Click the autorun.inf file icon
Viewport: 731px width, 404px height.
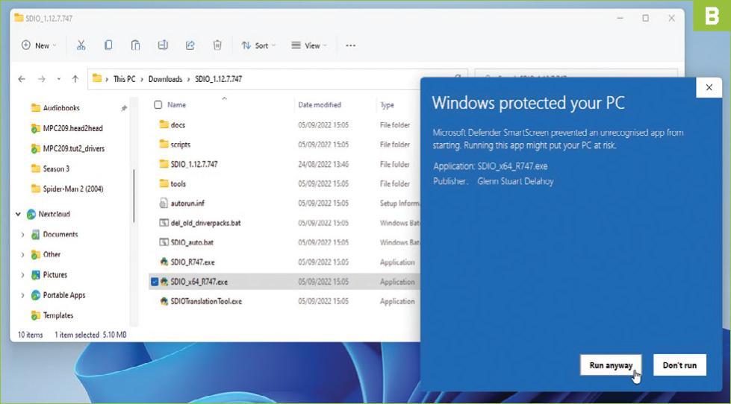click(164, 203)
